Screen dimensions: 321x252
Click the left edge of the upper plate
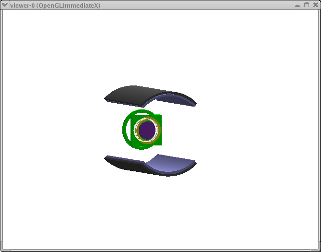[106, 98]
